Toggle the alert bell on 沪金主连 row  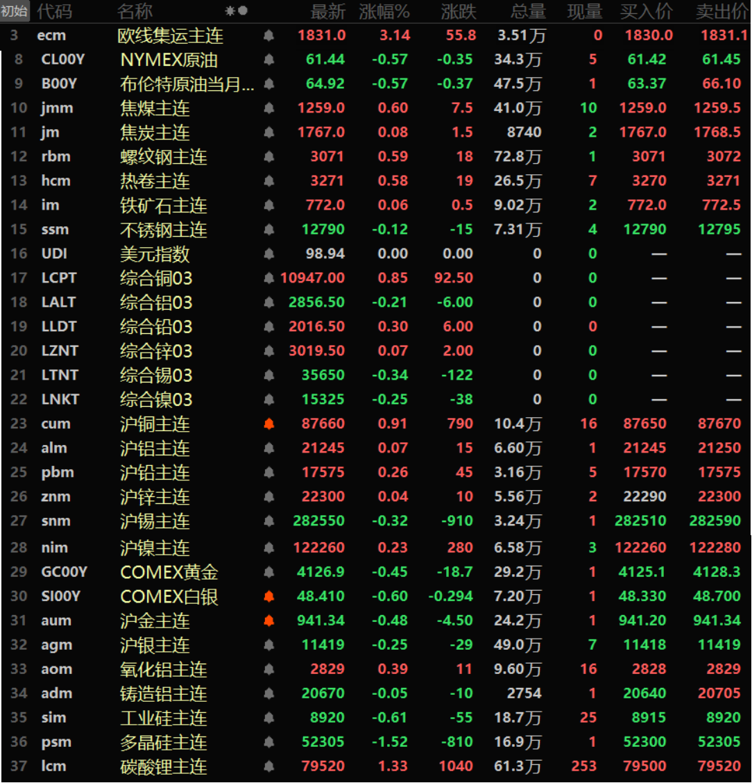[269, 621]
